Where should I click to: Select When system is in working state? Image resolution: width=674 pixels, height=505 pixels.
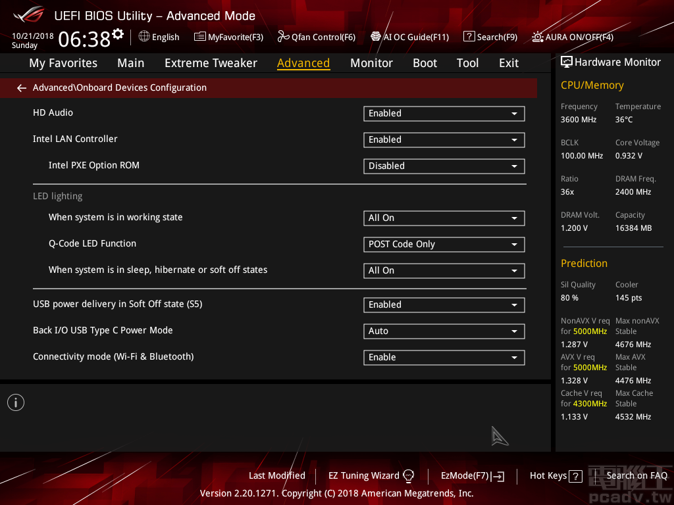pos(115,217)
